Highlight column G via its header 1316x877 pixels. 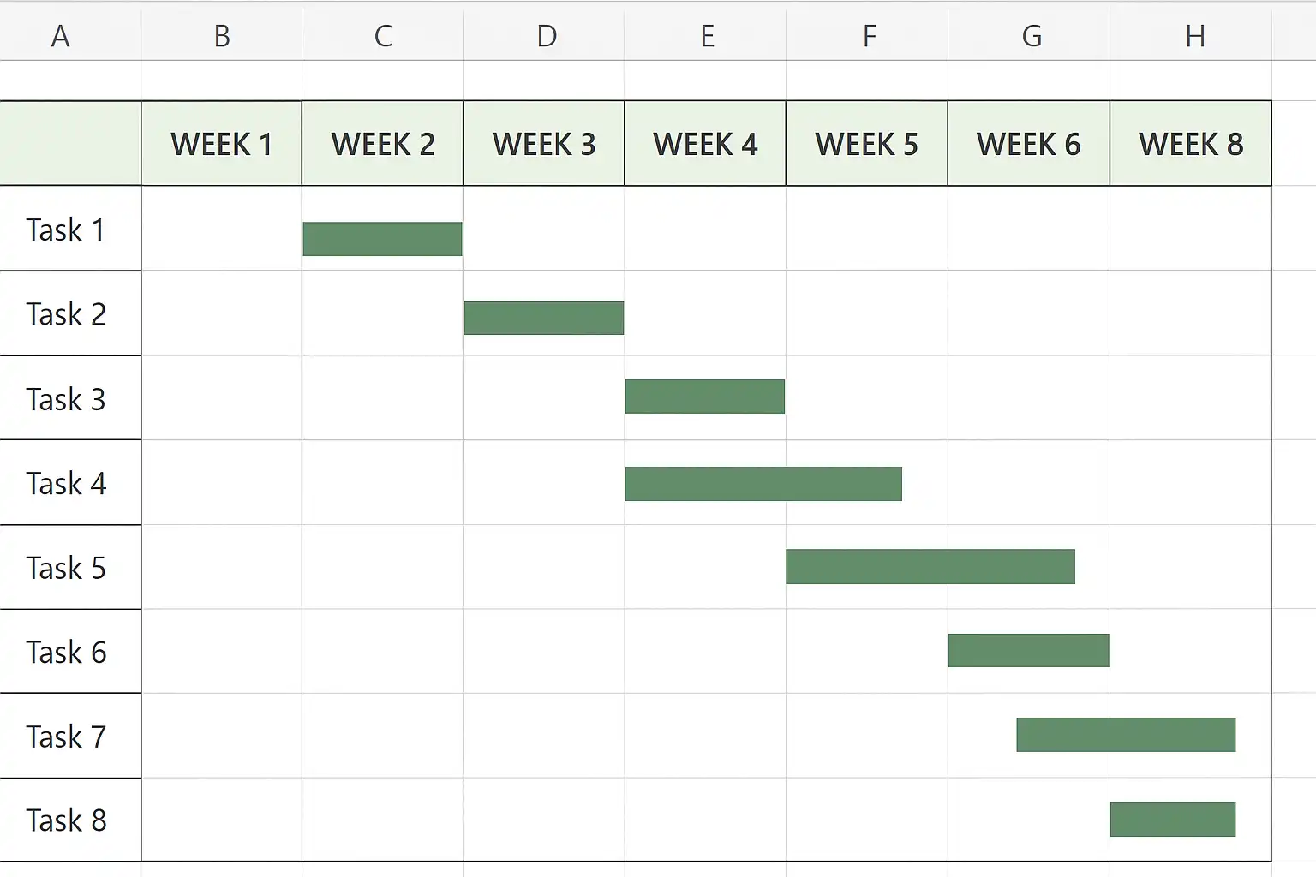(1031, 36)
